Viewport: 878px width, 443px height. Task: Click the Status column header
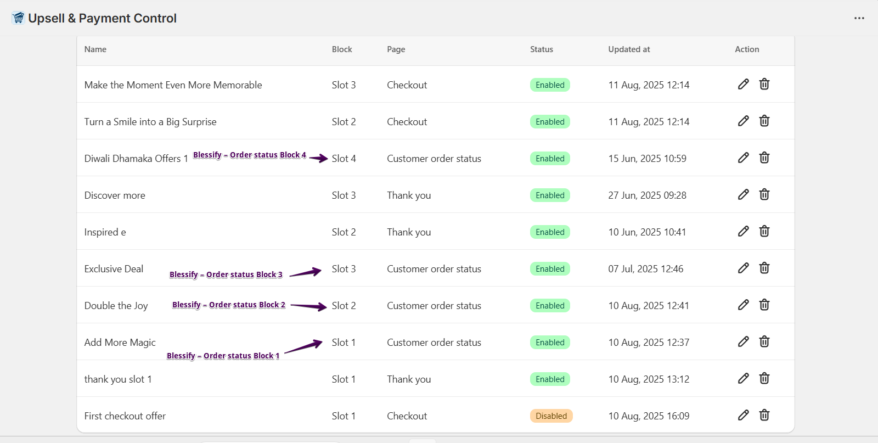tap(541, 49)
